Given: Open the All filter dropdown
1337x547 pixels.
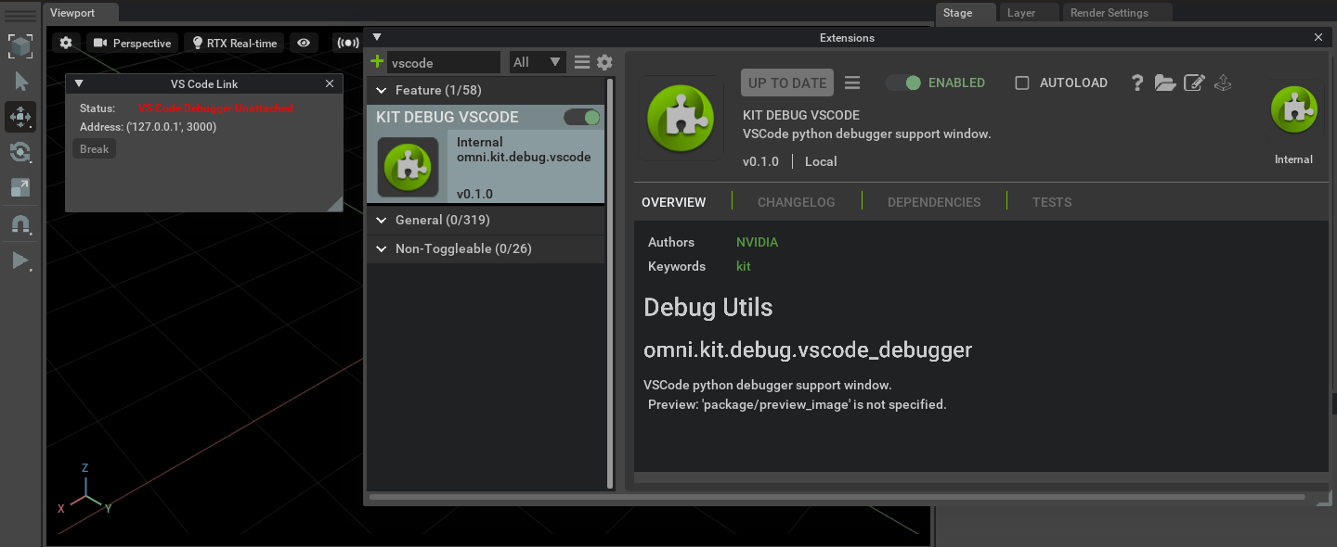Looking at the screenshot, I should (537, 62).
